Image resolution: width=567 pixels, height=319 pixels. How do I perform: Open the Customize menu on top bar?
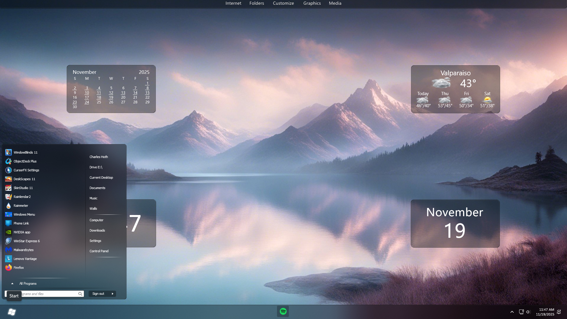pyautogui.click(x=283, y=3)
